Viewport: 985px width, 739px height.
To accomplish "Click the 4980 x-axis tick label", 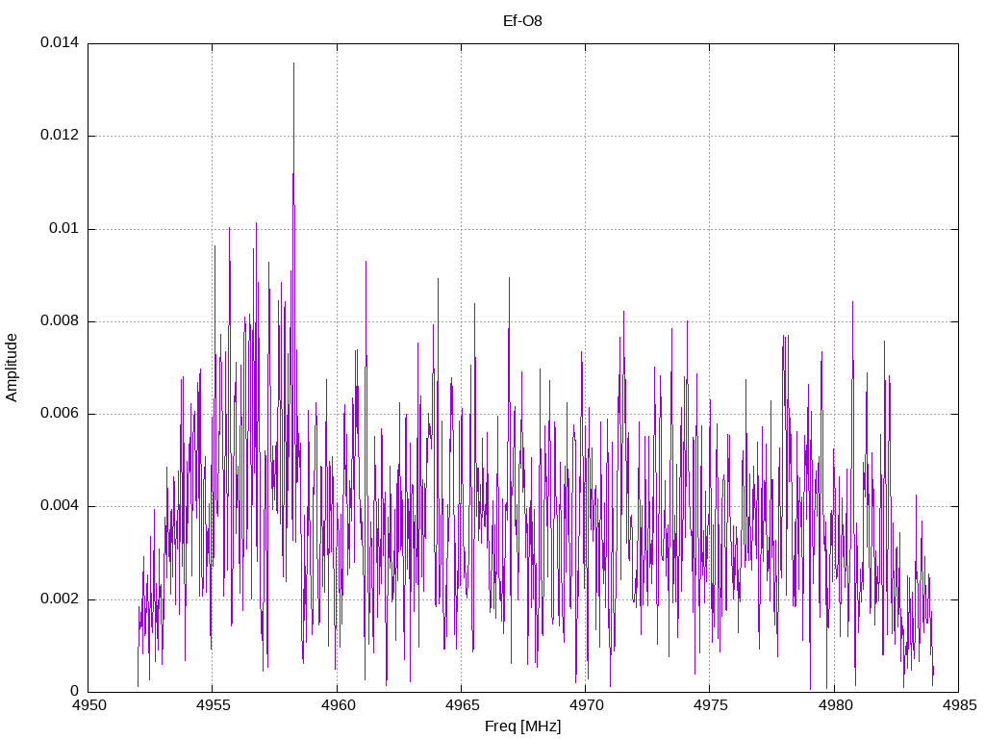I will (x=834, y=705).
